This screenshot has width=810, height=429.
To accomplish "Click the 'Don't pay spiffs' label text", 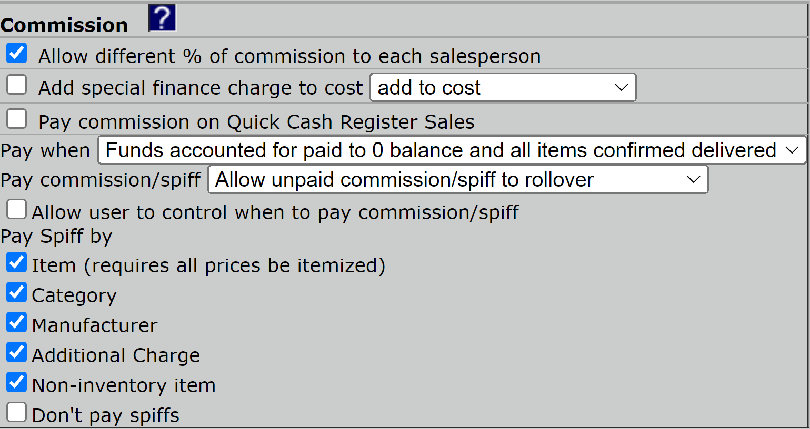I will tap(106, 415).
